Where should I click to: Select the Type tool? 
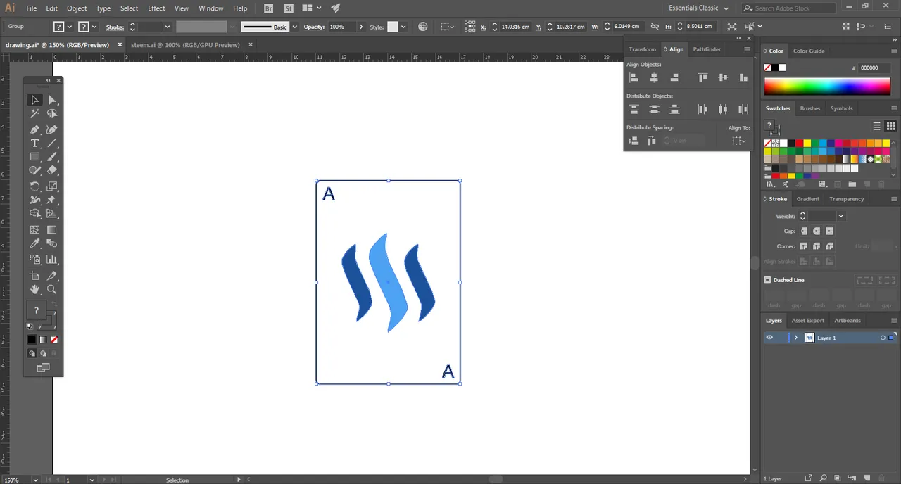[x=34, y=143]
